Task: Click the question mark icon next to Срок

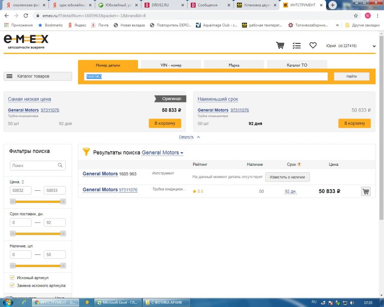Action: tap(299, 164)
